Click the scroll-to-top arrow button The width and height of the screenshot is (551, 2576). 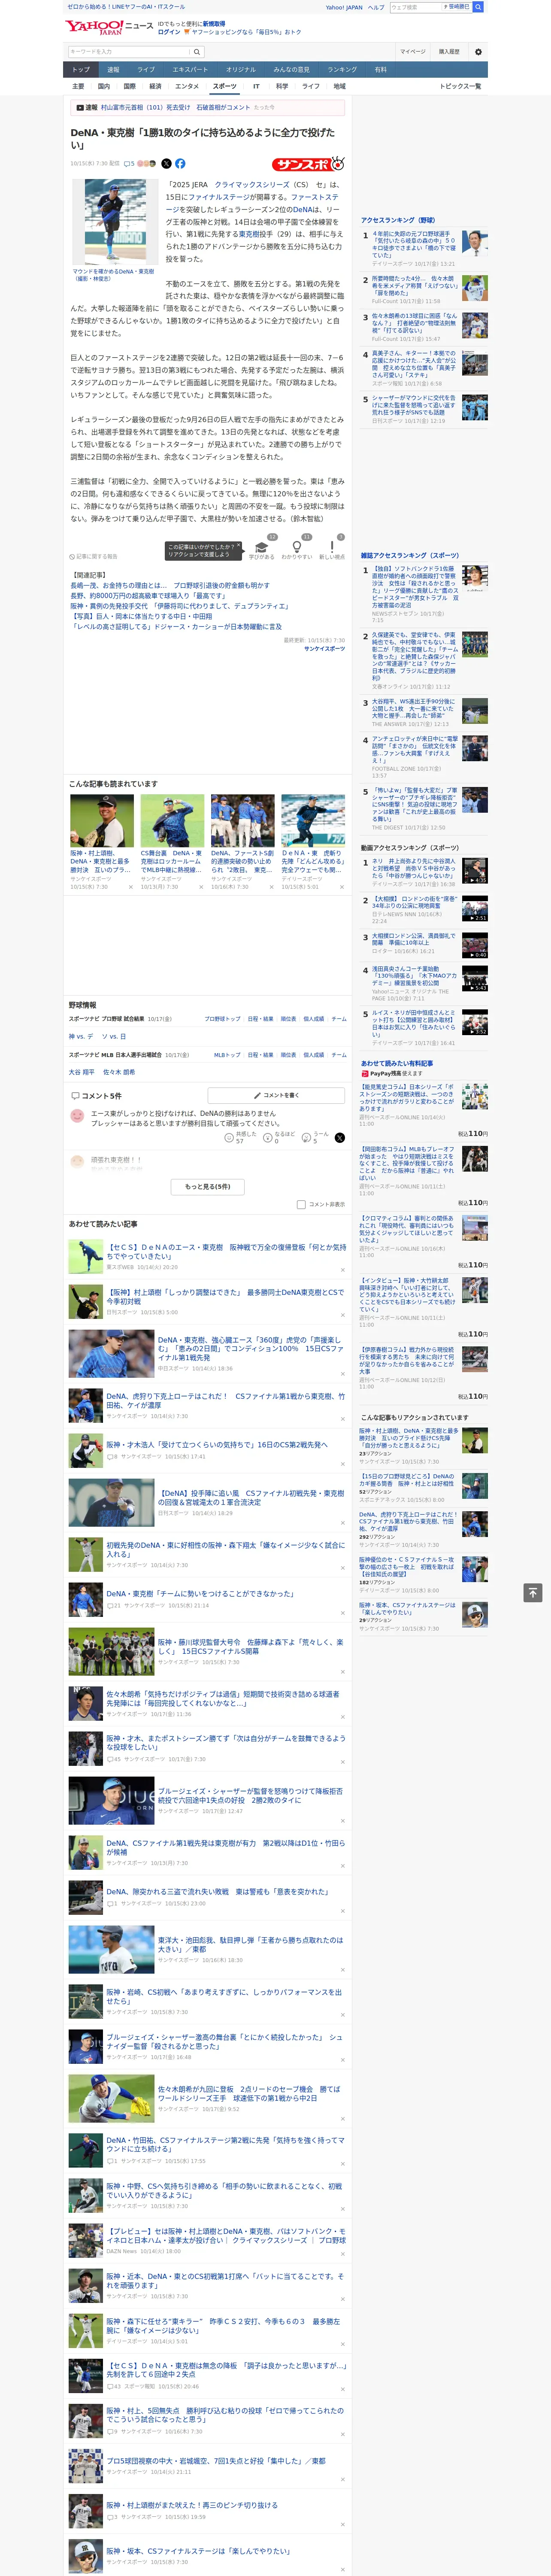click(x=533, y=1592)
